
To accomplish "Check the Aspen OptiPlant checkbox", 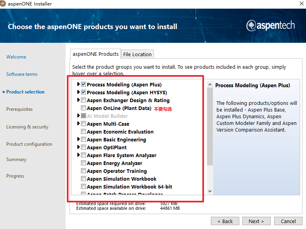I will point(83,147).
